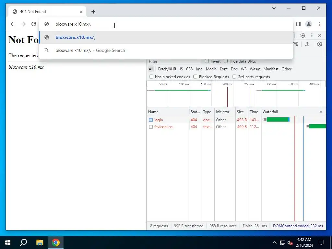The height and width of the screenshot is (249, 332).
Task: Sort by the Name column header
Action: point(168,112)
